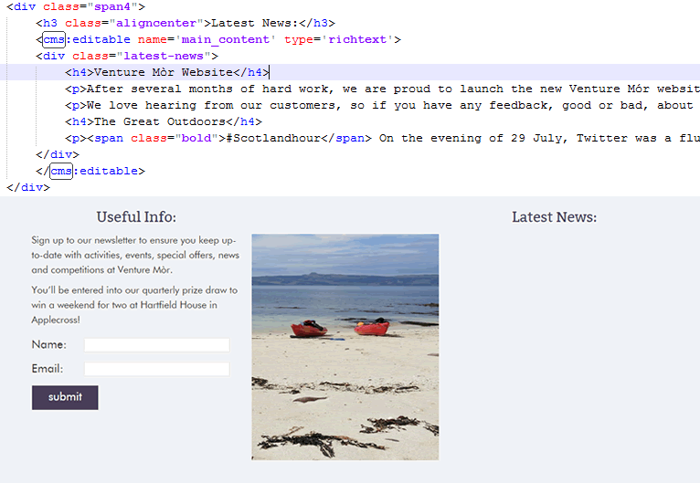Click the quarterly prize draw paragraph
Image resolution: width=700 pixels, height=483 pixels.
[x=134, y=305]
